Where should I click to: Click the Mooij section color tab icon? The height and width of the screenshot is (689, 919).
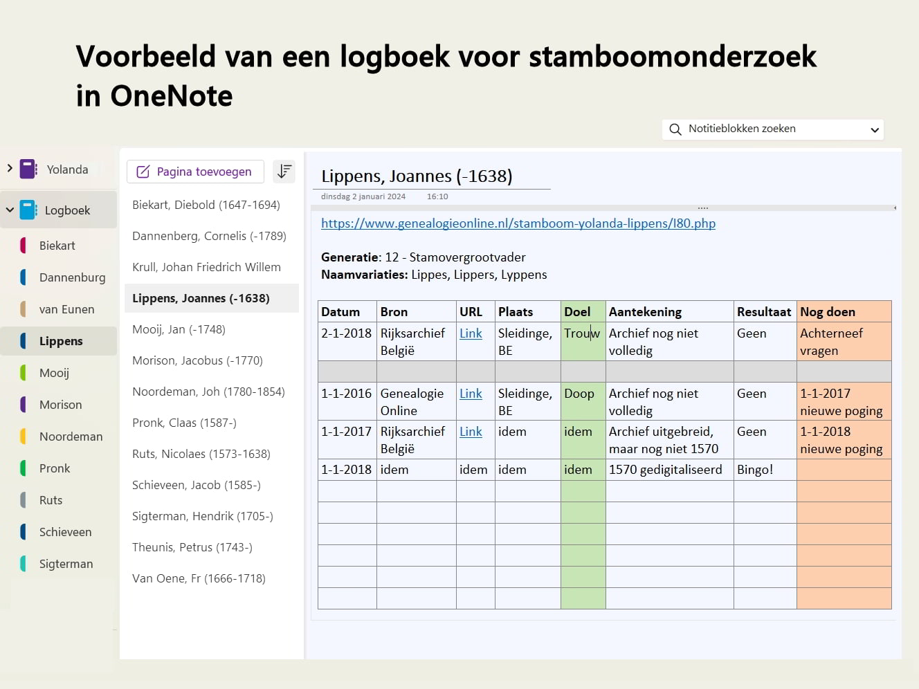pos(24,373)
